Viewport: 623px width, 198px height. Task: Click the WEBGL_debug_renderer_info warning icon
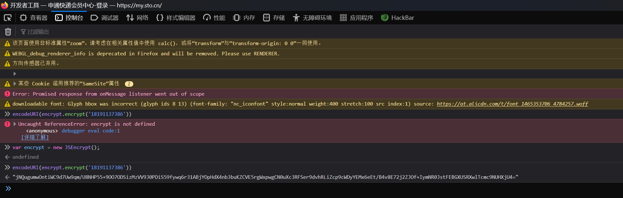(7, 54)
